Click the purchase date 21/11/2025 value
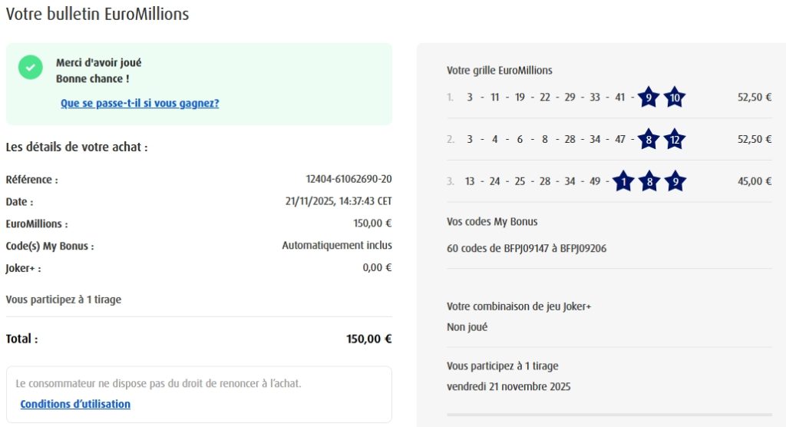 tap(339, 202)
